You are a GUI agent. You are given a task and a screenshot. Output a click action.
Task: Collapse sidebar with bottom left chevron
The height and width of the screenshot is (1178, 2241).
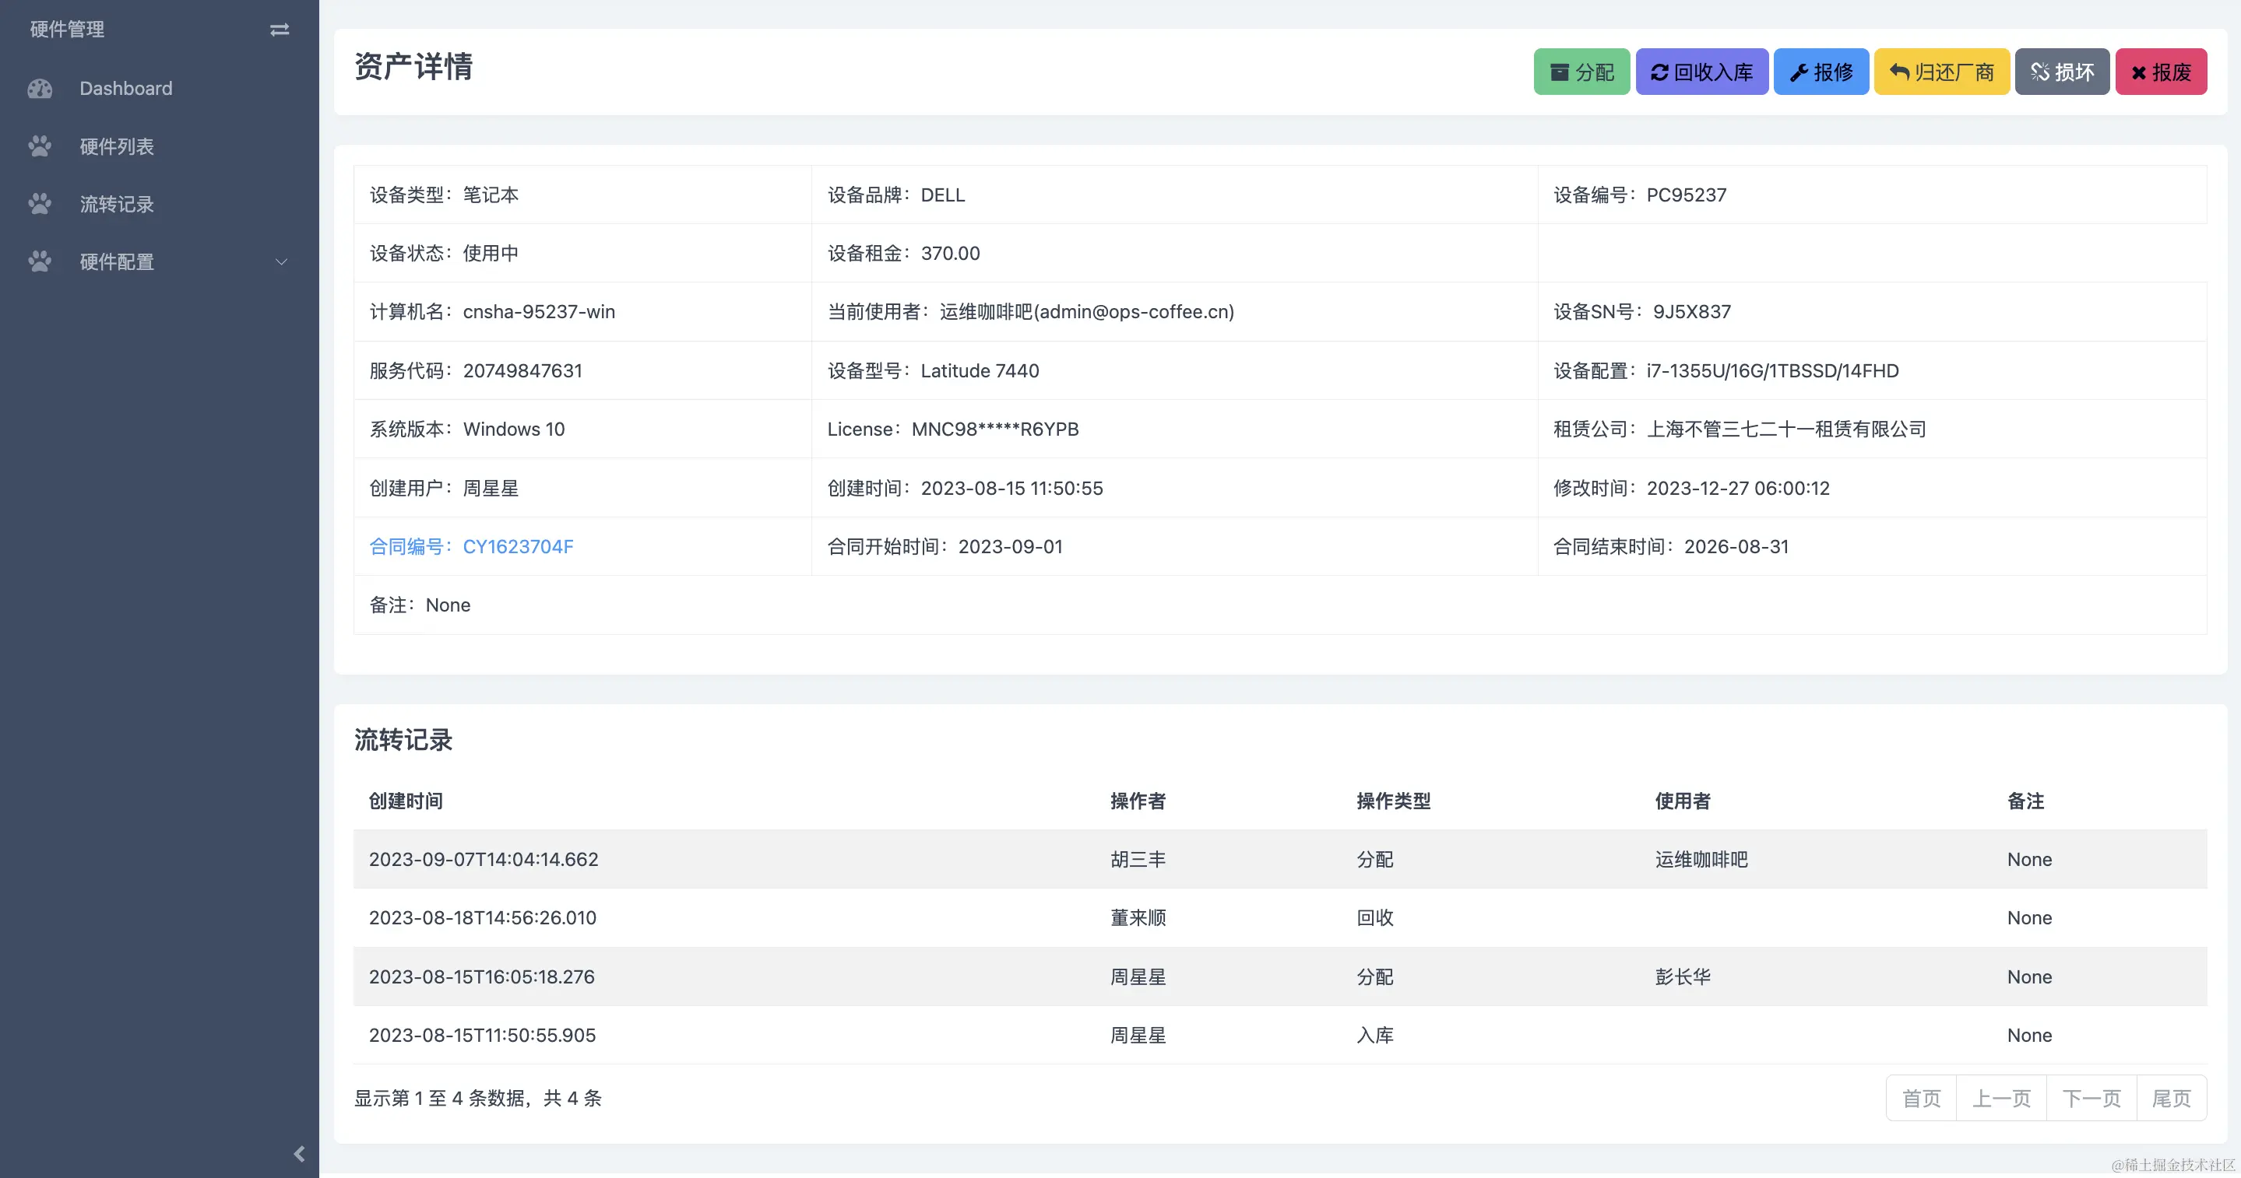point(299,1154)
